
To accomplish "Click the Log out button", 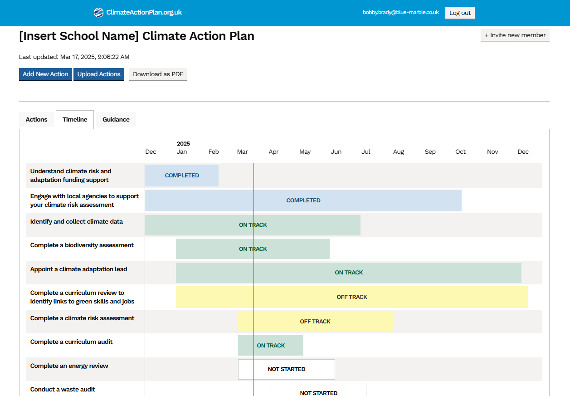I will pos(460,13).
